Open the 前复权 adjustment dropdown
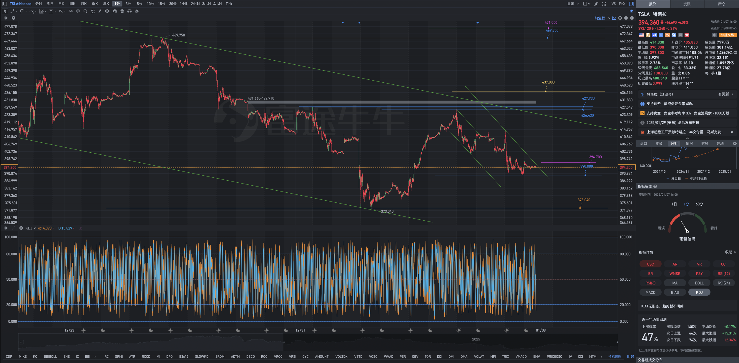Image resolution: width=739 pixels, height=363 pixels. (x=602, y=18)
